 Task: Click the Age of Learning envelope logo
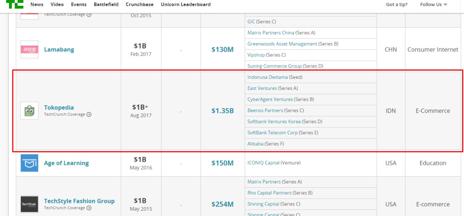[29, 163]
